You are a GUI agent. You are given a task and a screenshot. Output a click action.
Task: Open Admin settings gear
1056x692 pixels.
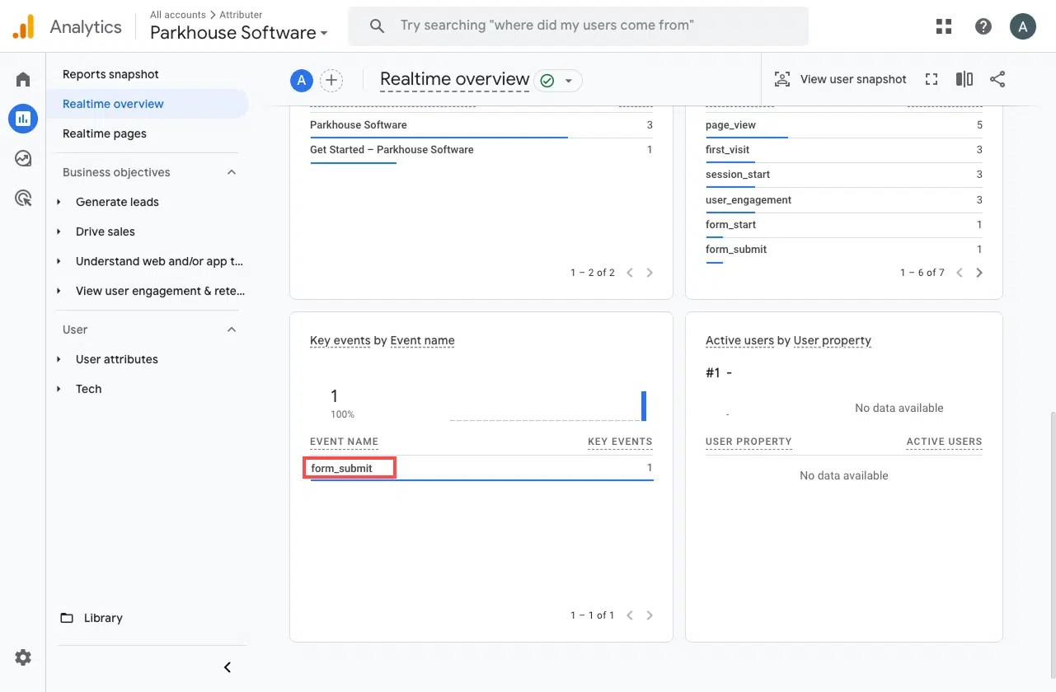pyautogui.click(x=22, y=657)
